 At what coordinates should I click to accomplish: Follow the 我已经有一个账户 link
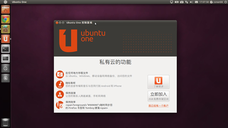point(159,106)
